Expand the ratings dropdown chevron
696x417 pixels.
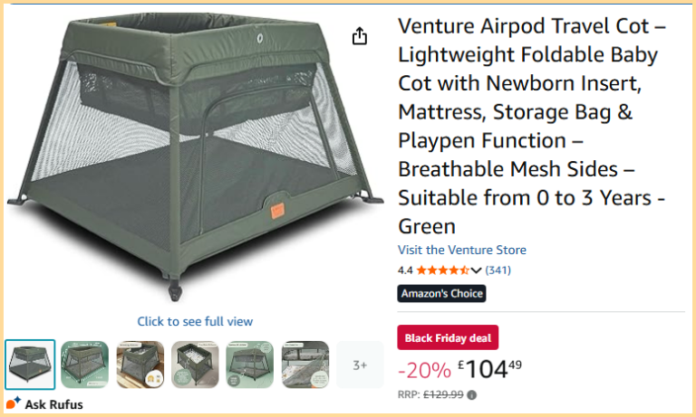click(x=476, y=270)
